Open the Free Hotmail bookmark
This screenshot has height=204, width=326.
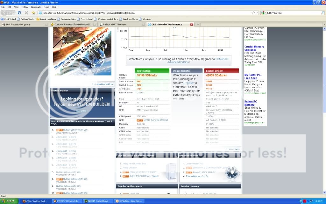pos(85,19)
